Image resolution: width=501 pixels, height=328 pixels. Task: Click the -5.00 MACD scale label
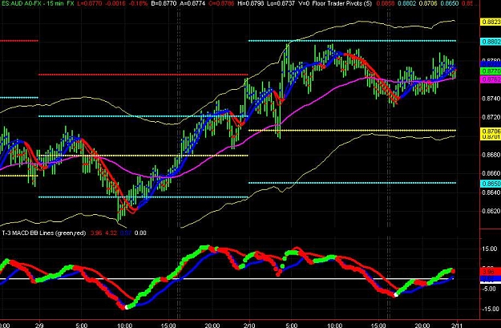pos(489,289)
